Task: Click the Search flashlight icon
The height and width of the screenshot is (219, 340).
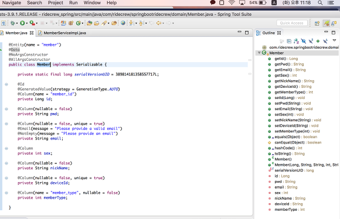Action: pos(104,23)
